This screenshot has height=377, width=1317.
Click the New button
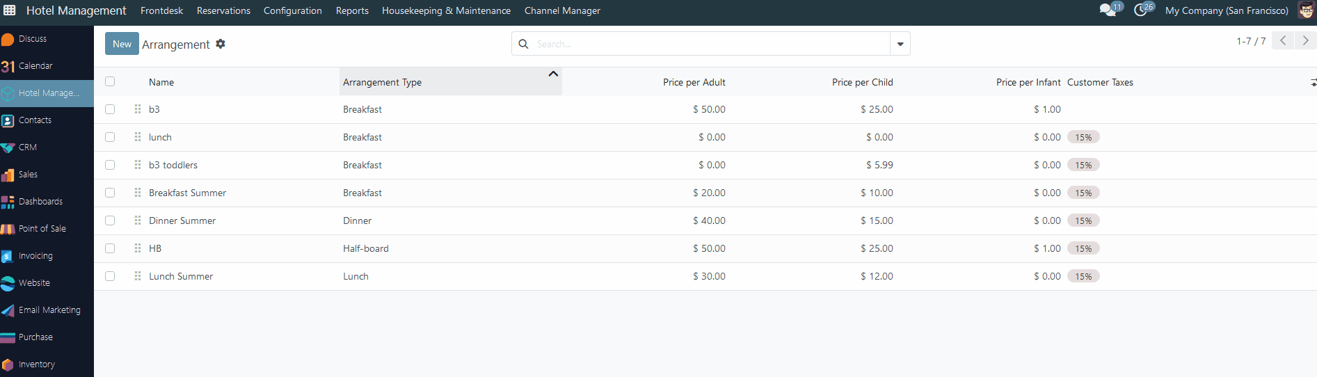point(122,44)
